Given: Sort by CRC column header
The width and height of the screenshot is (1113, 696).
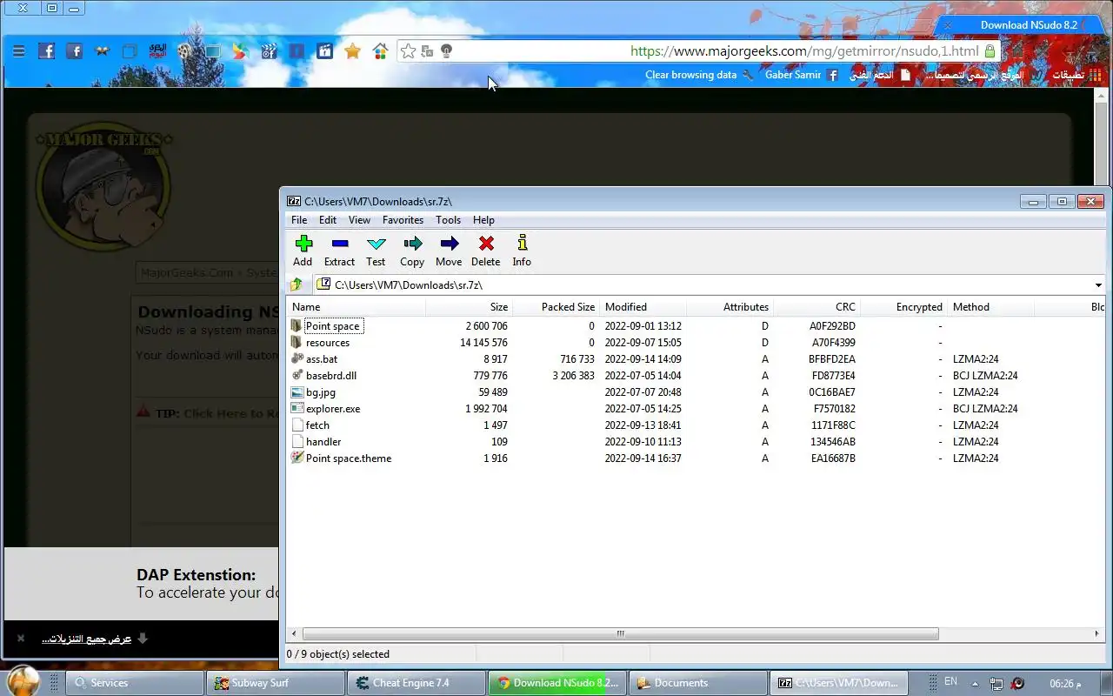Looking at the screenshot, I should point(816,307).
